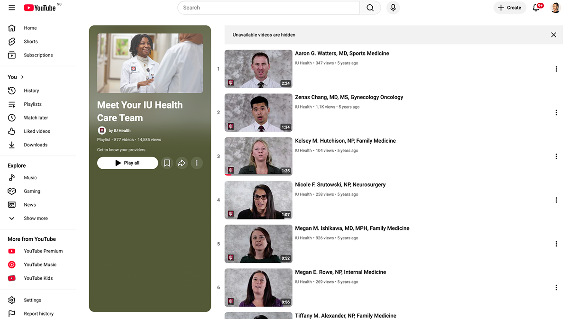Open voice search with the microphone icon
This screenshot has width=569, height=319.
(x=393, y=8)
